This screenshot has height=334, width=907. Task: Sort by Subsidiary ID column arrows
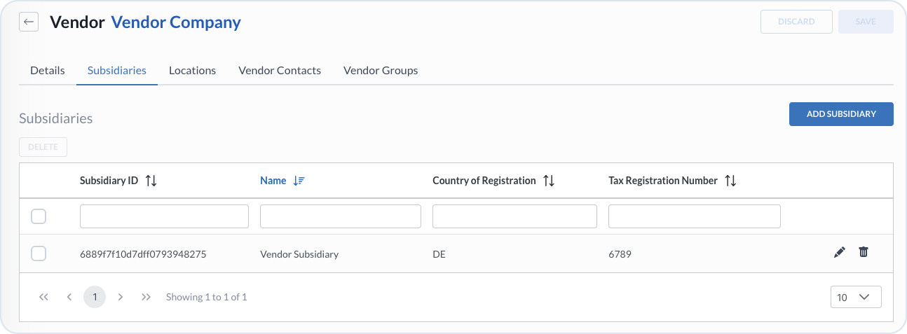(x=151, y=181)
